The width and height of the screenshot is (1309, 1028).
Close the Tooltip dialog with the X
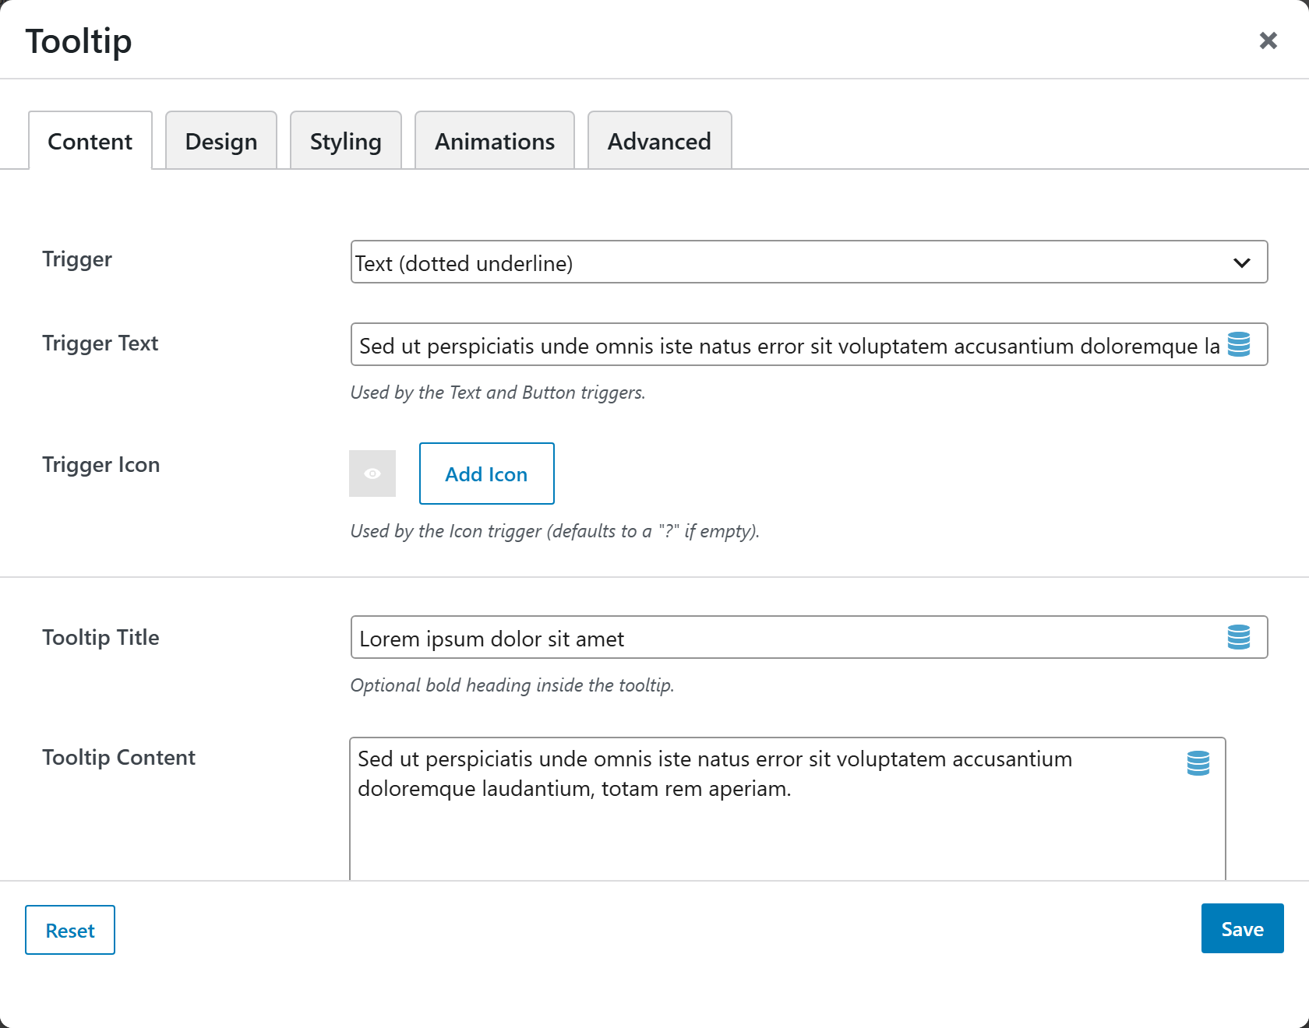[x=1268, y=40]
